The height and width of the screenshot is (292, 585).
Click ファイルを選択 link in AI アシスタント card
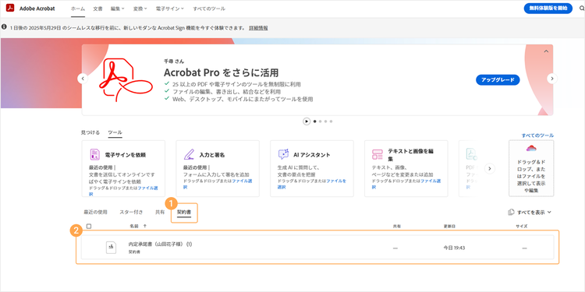(337, 181)
